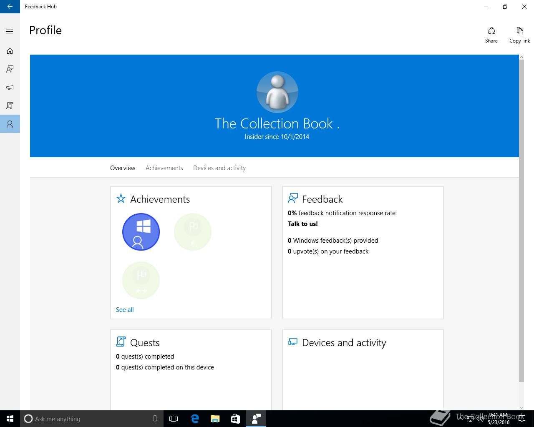Open Announcements megaphone icon in sidebar
Image resolution: width=534 pixels, height=427 pixels.
[10, 88]
